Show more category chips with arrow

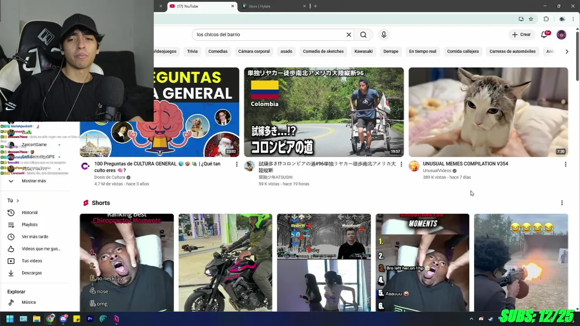coord(567,51)
